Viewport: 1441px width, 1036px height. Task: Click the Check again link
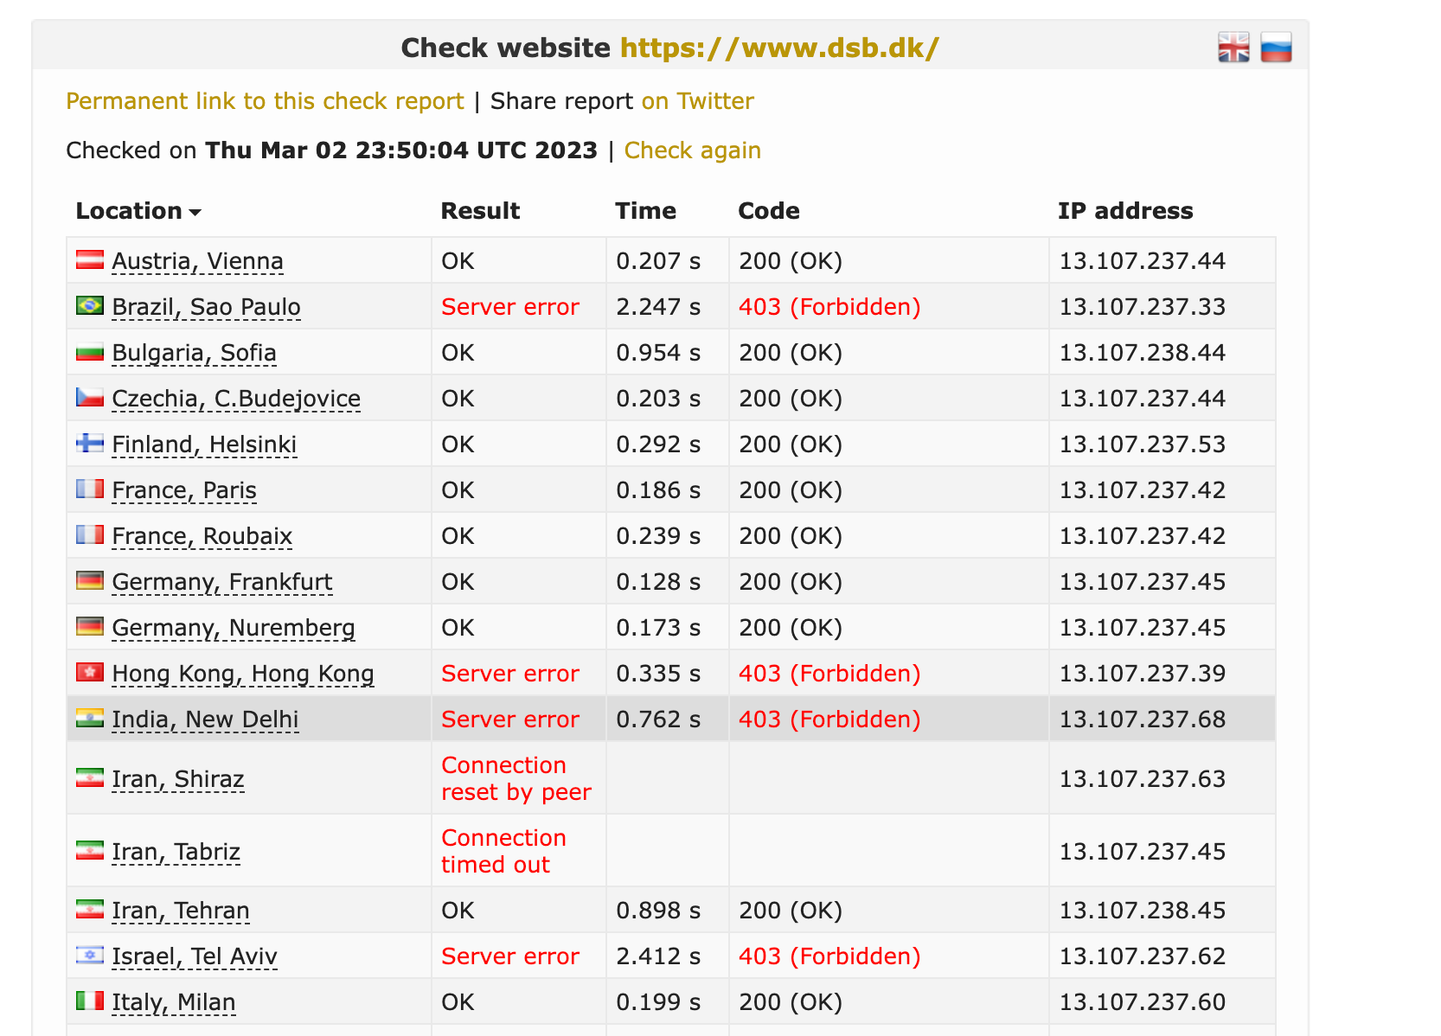pos(692,150)
